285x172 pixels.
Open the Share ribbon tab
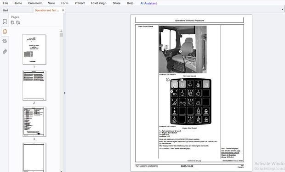click(x=116, y=3)
